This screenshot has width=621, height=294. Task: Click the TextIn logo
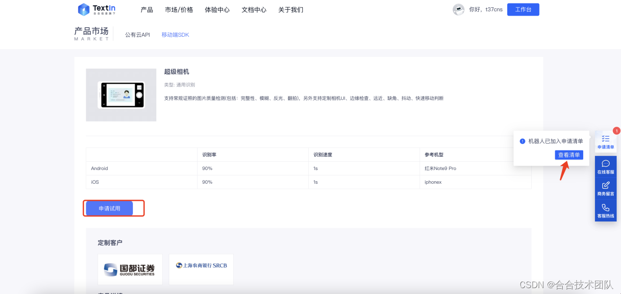97,9
